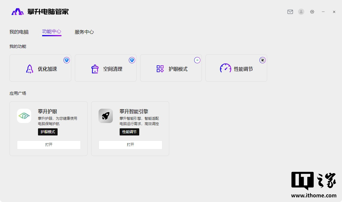
Task: Switch to the 我的电脑 tab
Action: point(19,32)
